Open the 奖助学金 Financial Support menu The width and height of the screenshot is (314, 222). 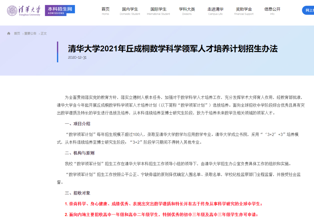(x=244, y=11)
